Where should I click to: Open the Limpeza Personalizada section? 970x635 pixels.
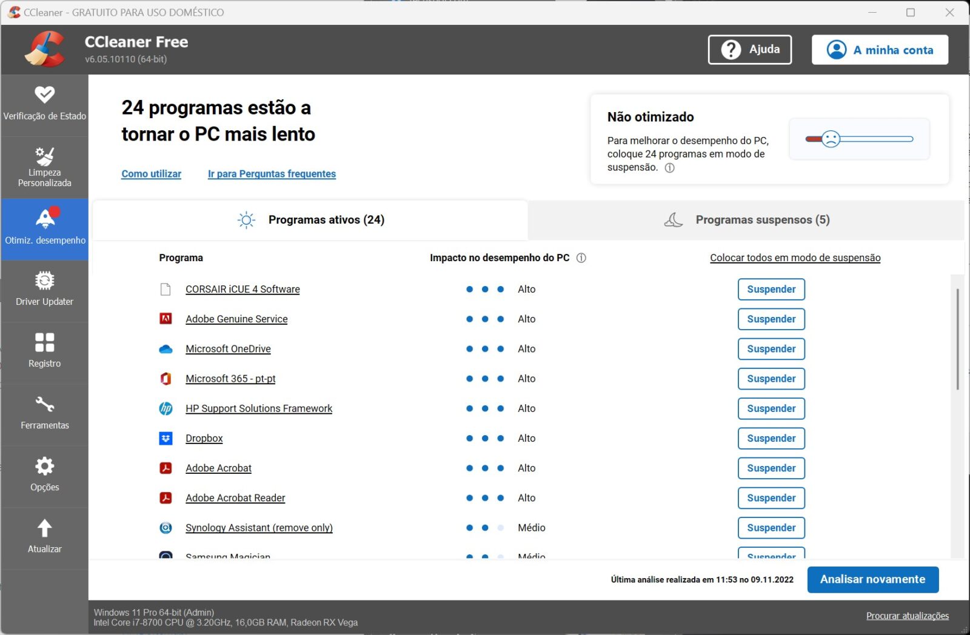point(44,168)
